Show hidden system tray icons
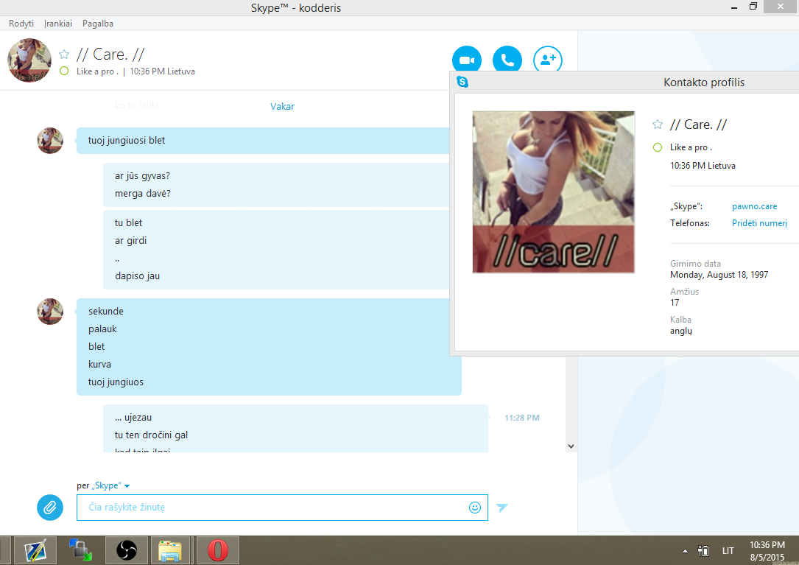 [685, 551]
